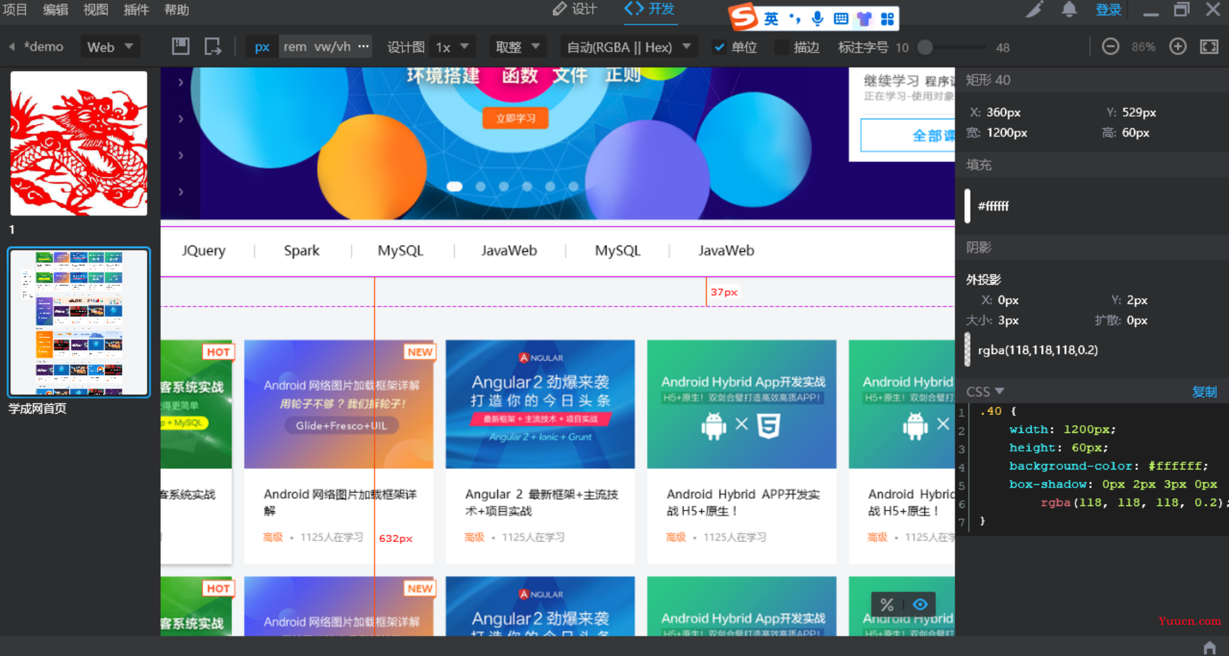Select the vw/vh unit option

click(x=332, y=47)
